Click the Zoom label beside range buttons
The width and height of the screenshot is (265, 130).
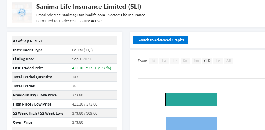tap(142, 61)
